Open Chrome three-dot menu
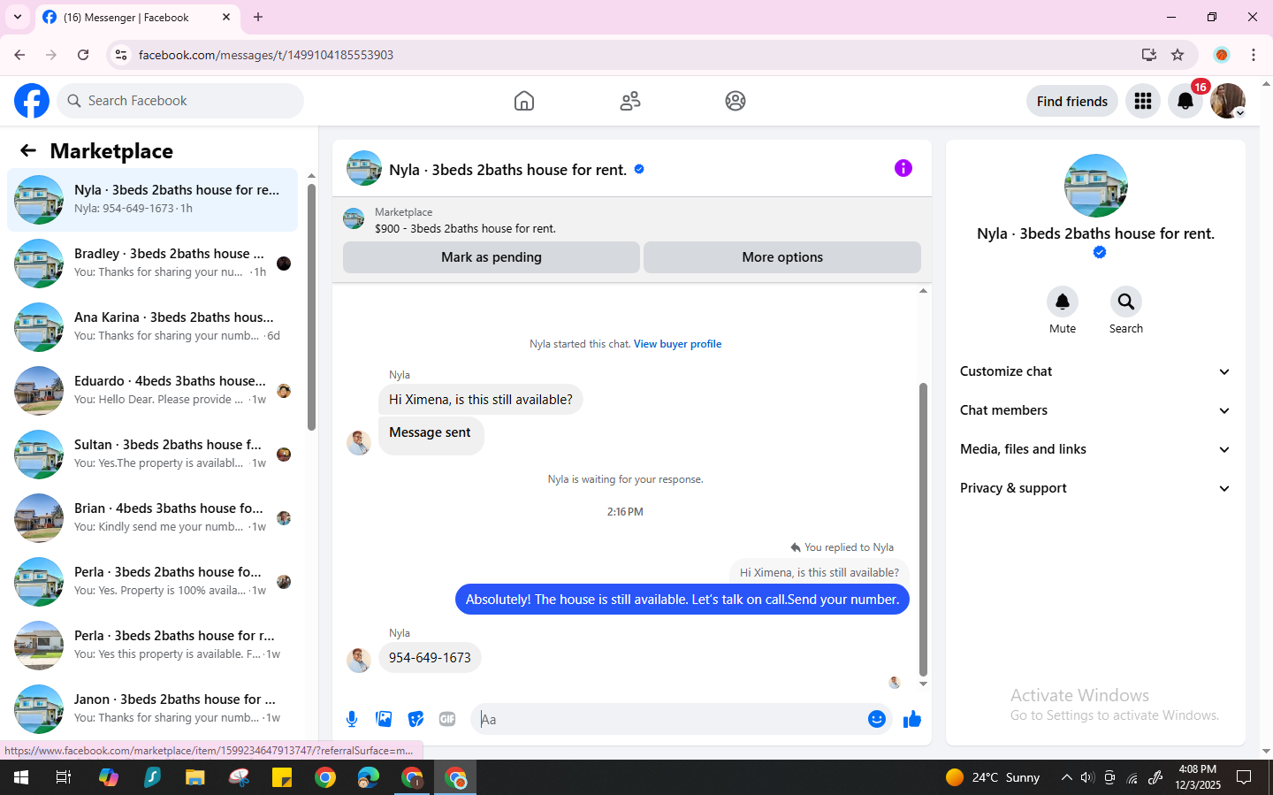This screenshot has height=795, width=1273. pyautogui.click(x=1254, y=55)
